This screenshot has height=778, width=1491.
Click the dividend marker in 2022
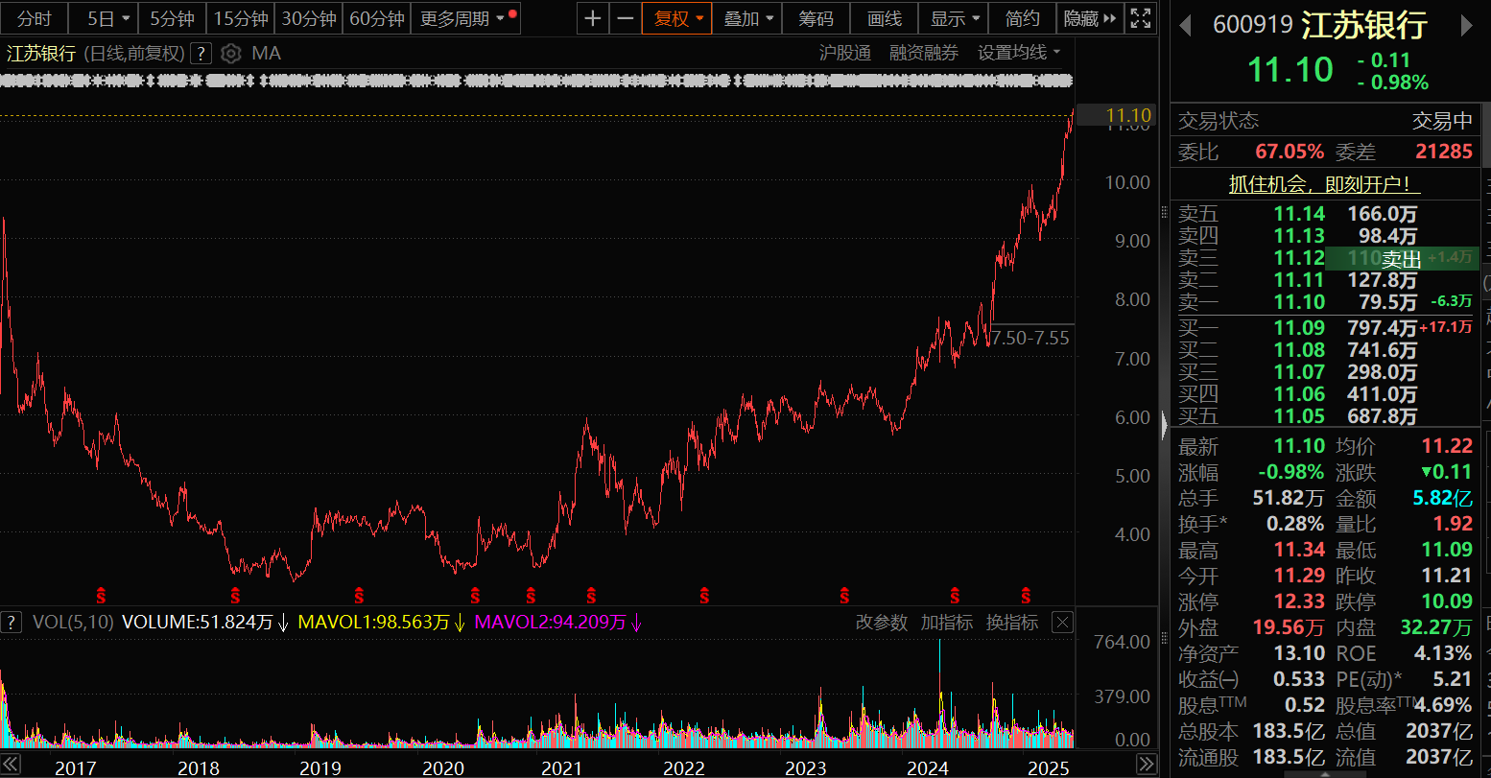(704, 595)
